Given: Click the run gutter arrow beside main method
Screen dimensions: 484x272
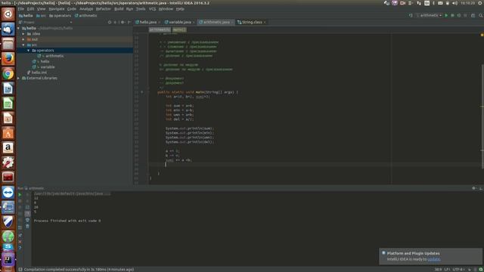Looking at the screenshot, I should 142,92.
